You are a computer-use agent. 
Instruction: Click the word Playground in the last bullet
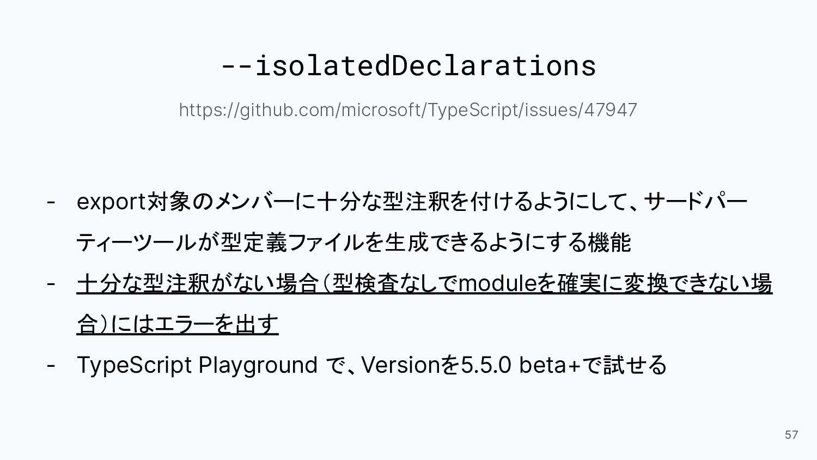click(x=258, y=365)
